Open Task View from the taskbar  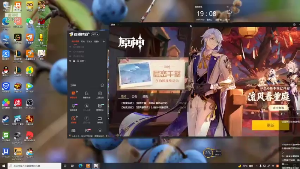pos(72,166)
